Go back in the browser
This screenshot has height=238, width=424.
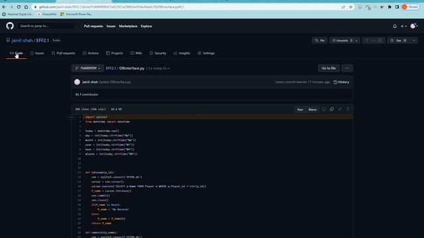(x=4, y=7)
